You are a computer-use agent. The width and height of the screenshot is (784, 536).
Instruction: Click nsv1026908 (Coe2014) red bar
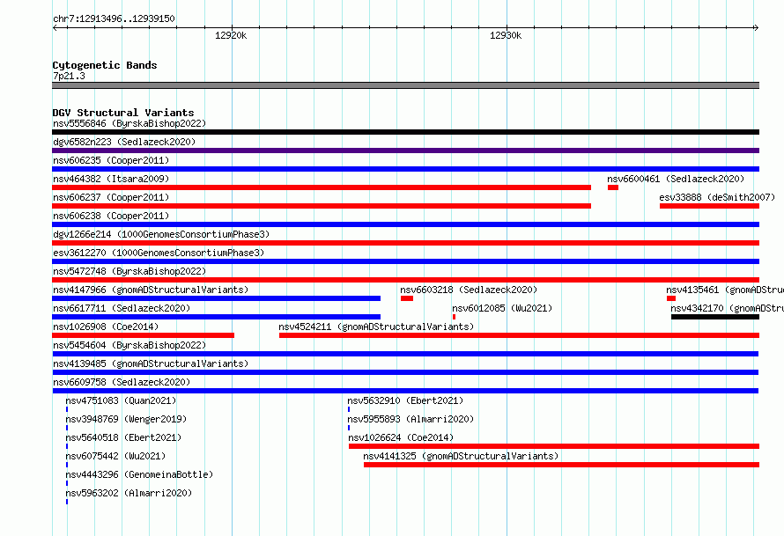point(143,335)
